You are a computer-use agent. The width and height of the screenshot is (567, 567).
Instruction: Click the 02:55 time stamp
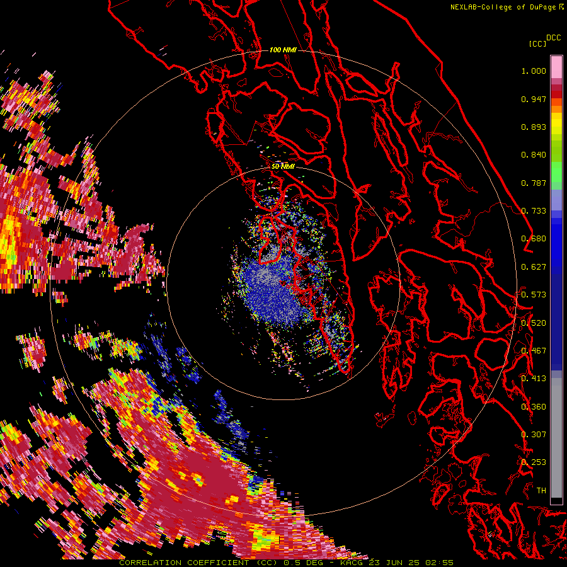[x=439, y=563]
